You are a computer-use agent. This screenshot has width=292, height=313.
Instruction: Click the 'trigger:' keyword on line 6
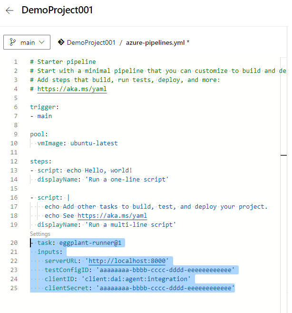click(x=44, y=107)
